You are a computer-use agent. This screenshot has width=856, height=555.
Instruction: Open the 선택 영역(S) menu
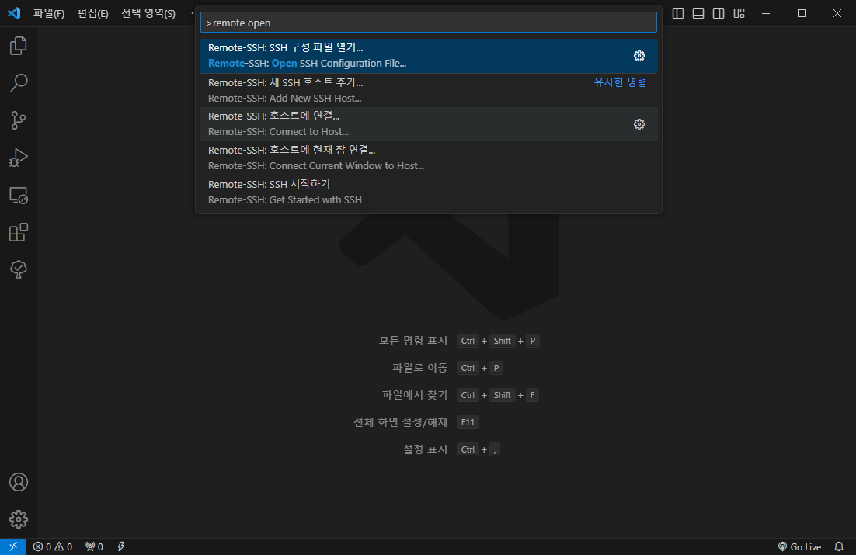coord(148,13)
